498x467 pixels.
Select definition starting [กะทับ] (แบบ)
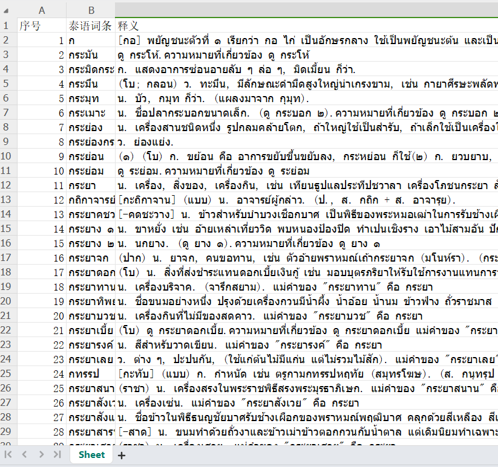(x=307, y=374)
